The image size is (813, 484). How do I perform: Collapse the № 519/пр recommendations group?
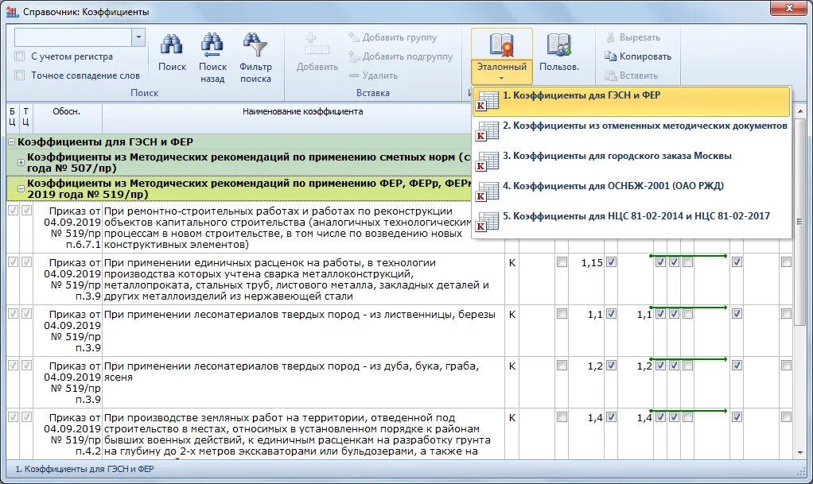click(21, 189)
